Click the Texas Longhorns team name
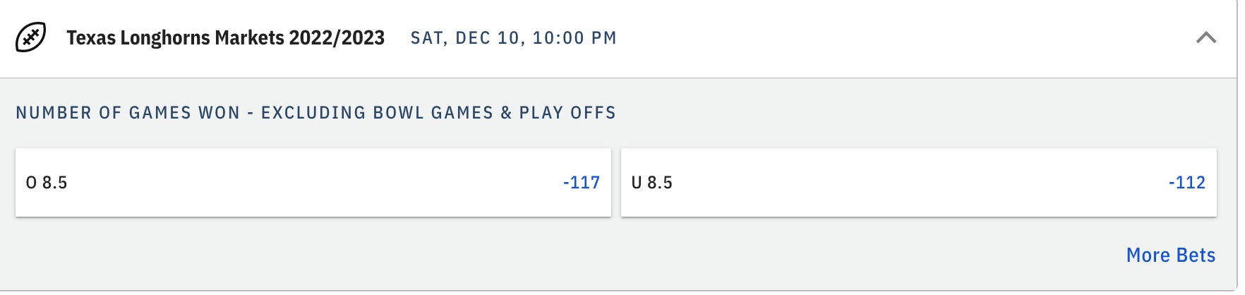This screenshot has width=1245, height=295. point(138,37)
